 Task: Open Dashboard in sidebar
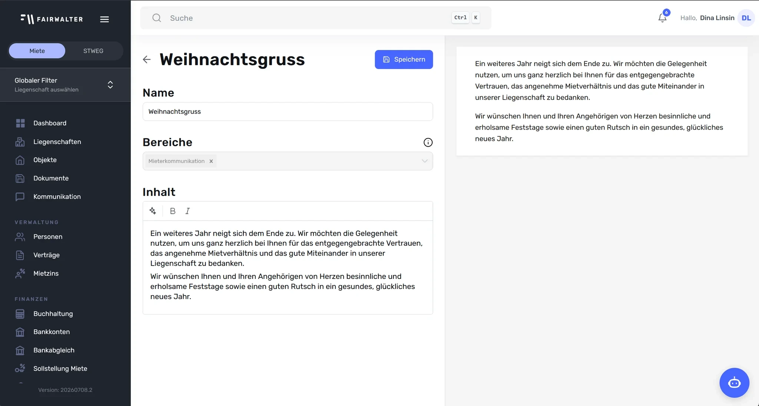tap(50, 123)
